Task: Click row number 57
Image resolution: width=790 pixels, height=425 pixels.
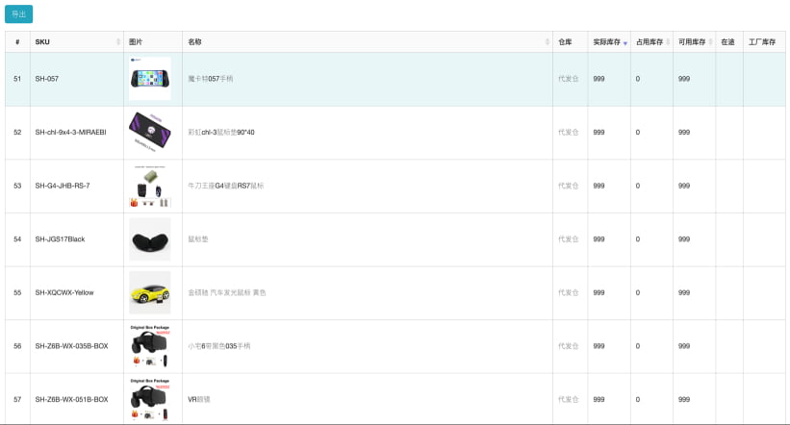Action: (17, 399)
